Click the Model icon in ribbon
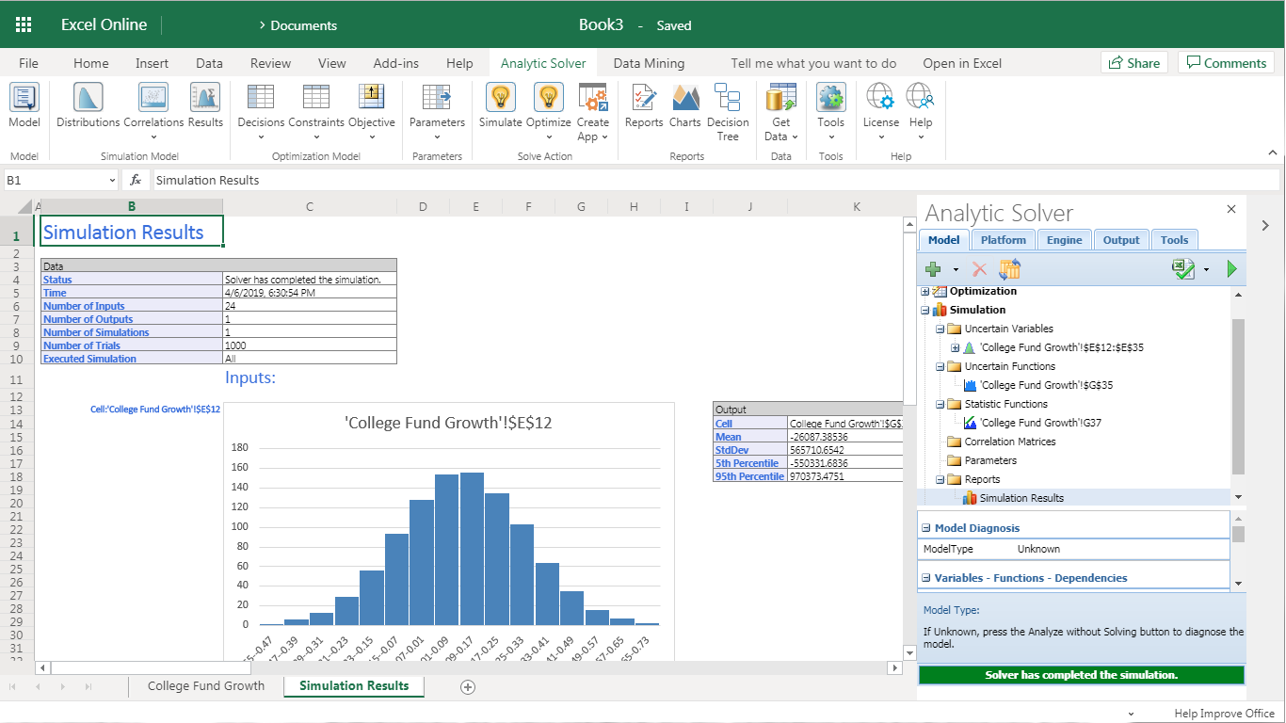The width and height of the screenshot is (1286, 723). pos(24,98)
